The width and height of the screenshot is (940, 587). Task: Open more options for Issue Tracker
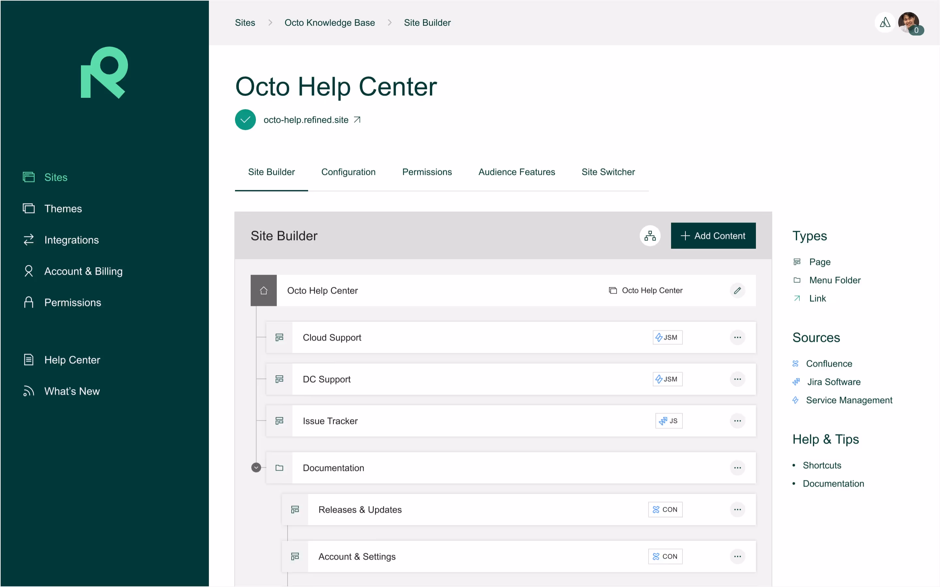[737, 421]
